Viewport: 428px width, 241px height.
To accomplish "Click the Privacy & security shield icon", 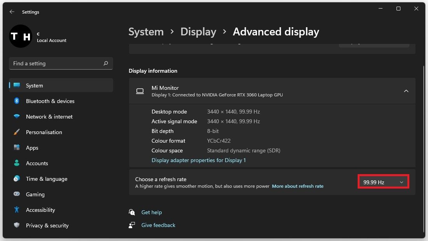I will (x=17, y=225).
